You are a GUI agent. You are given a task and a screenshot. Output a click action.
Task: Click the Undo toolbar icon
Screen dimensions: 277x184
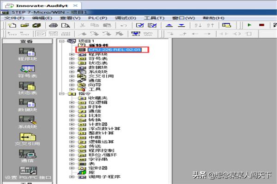(x=124, y=25)
